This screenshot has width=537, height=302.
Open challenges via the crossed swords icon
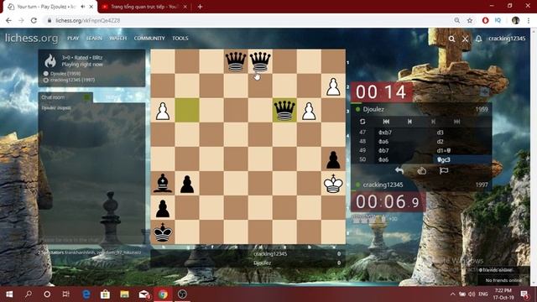pos(465,39)
